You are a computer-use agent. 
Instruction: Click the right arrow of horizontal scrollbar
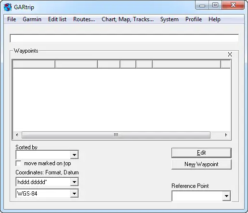click(x=226, y=135)
